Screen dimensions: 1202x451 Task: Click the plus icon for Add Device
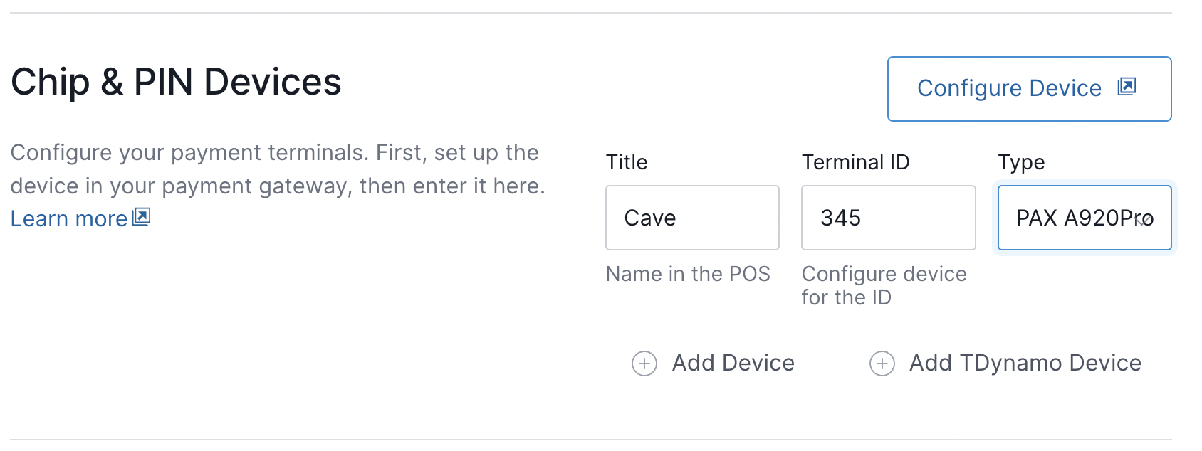click(x=644, y=363)
